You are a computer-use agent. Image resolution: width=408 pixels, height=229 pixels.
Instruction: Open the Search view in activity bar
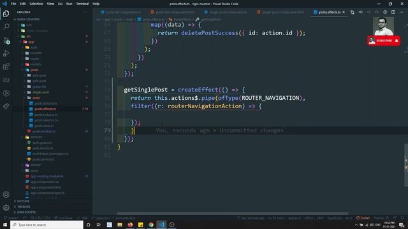[6, 27]
